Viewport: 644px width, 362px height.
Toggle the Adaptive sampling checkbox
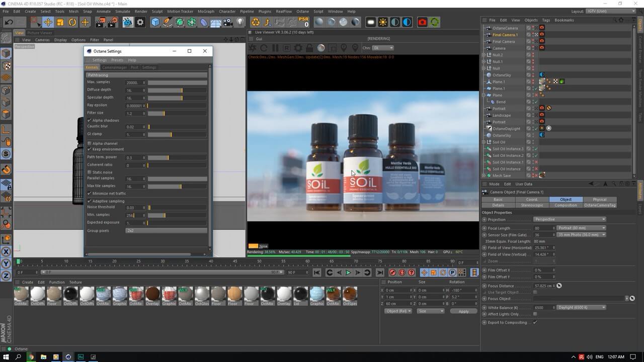pos(90,201)
